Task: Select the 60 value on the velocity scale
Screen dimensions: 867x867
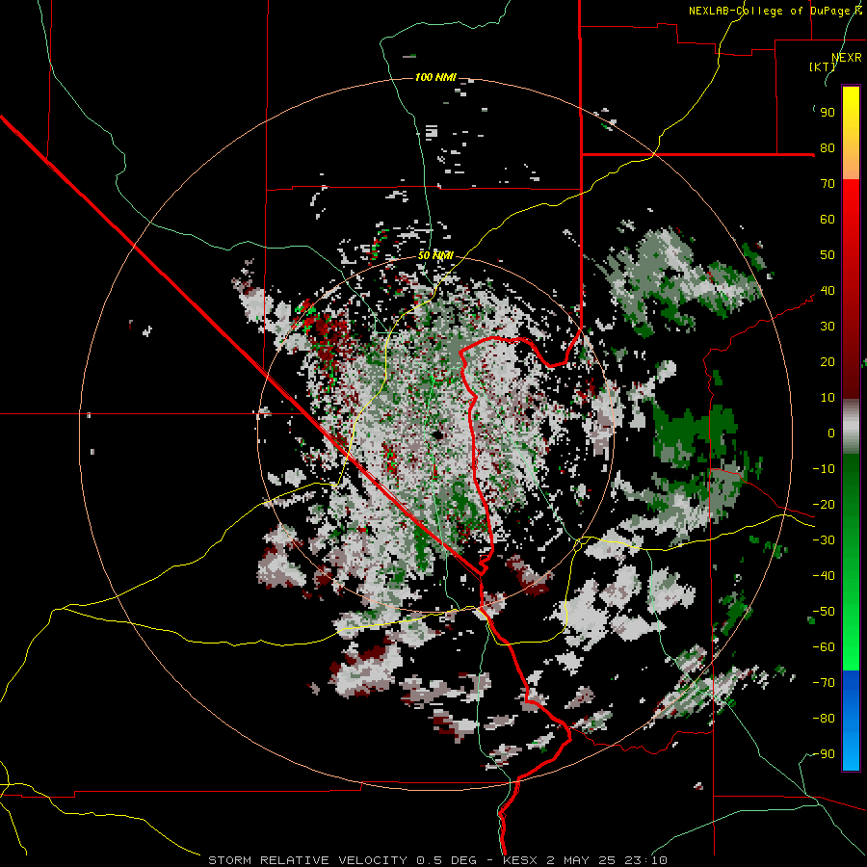Action: tap(828, 219)
